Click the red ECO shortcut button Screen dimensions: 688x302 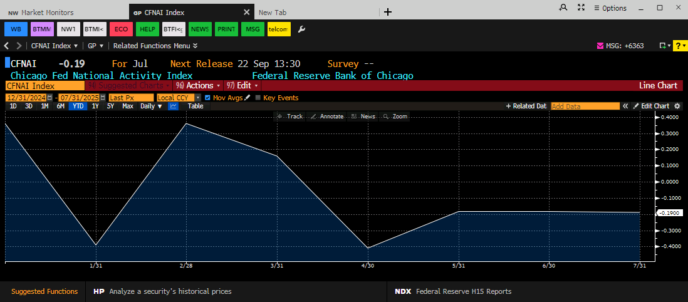[121, 29]
